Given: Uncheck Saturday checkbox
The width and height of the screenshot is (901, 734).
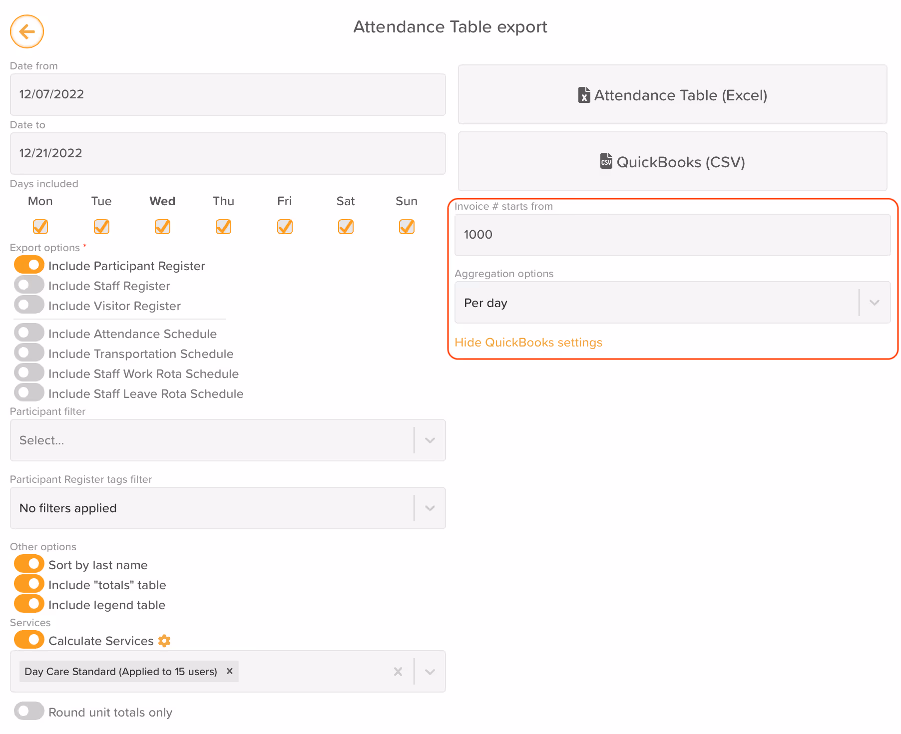Looking at the screenshot, I should click(x=346, y=227).
